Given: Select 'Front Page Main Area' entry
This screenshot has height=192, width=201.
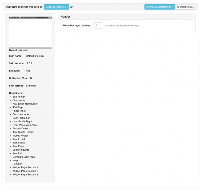Looking at the screenshot, I should (25, 125).
